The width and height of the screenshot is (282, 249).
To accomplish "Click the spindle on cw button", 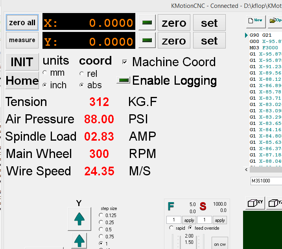I will (x=219, y=243).
